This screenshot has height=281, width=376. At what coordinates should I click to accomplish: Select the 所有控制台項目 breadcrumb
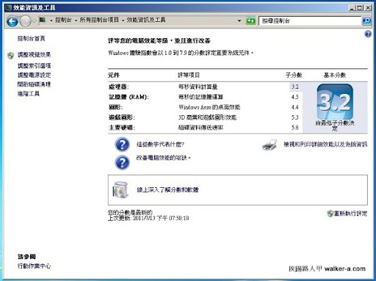(x=99, y=20)
